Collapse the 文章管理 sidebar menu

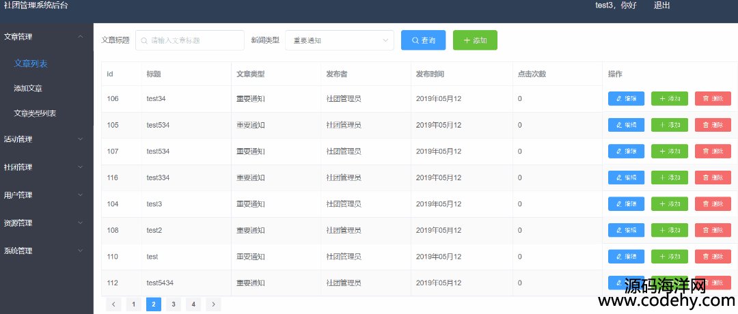pyautogui.click(x=46, y=37)
